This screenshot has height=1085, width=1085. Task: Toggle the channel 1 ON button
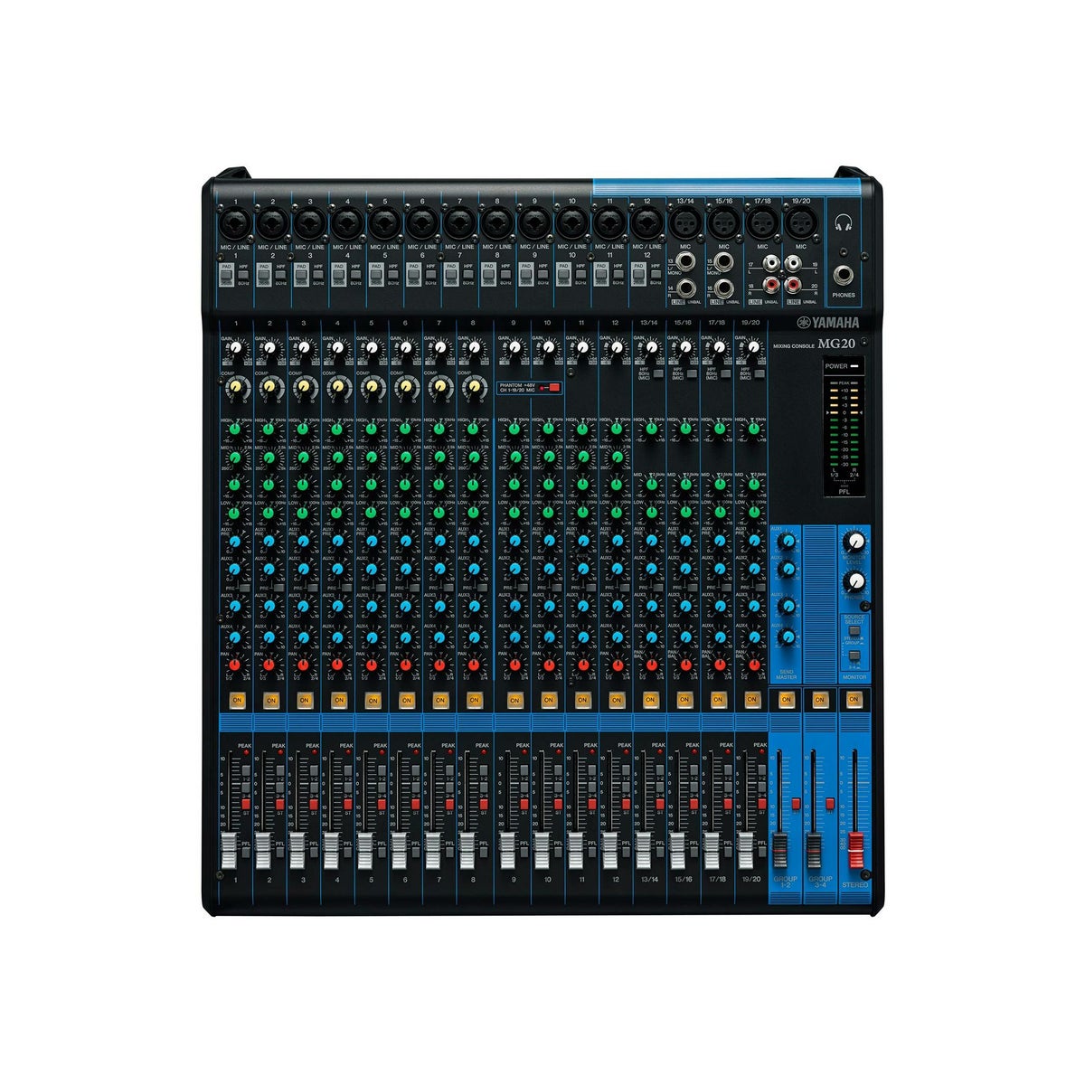pos(237,700)
